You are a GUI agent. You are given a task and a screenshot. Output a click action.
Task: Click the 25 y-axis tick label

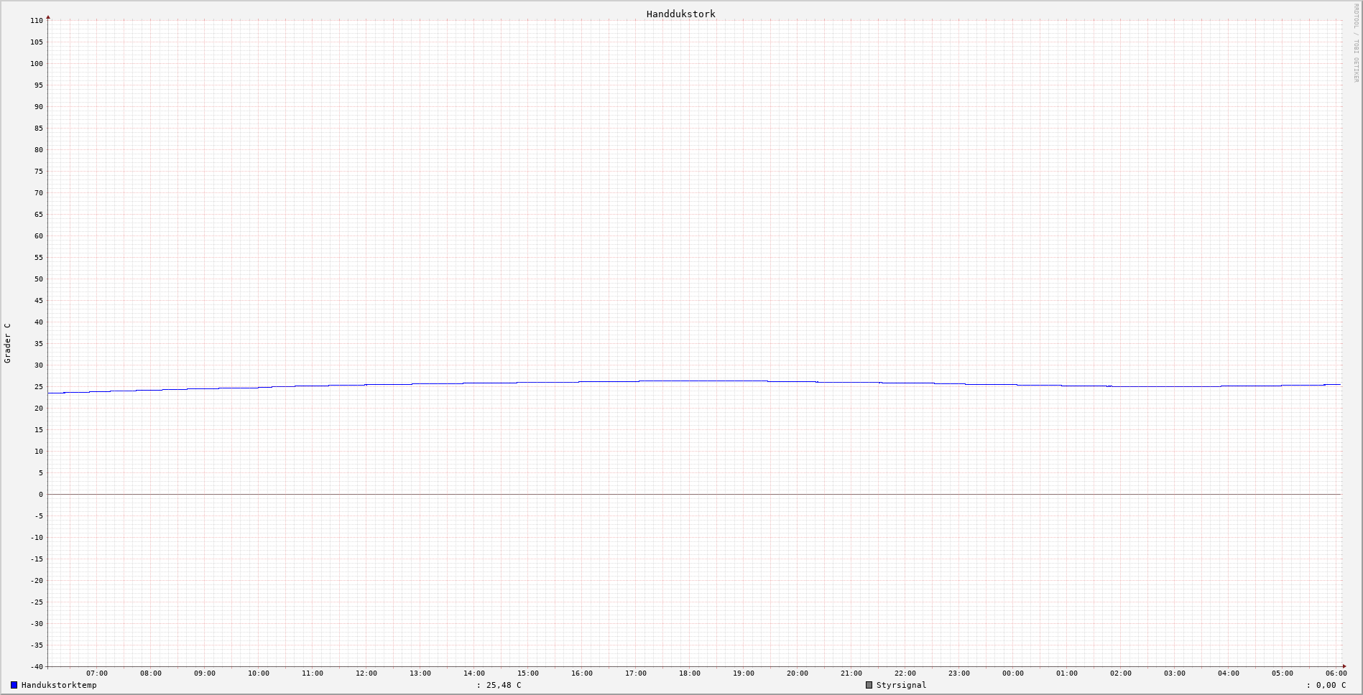pos(39,387)
